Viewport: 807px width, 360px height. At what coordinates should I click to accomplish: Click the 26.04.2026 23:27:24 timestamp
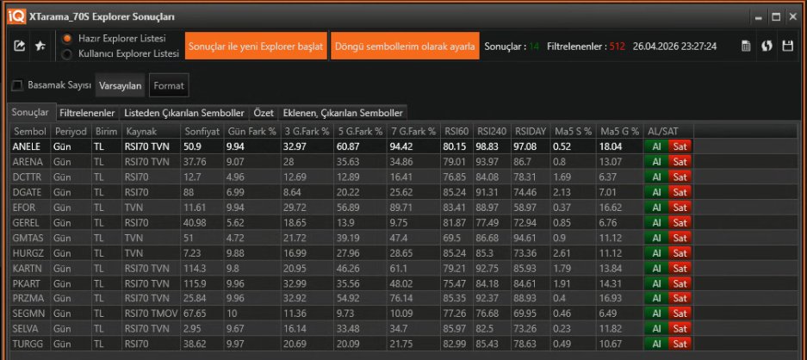(x=674, y=47)
